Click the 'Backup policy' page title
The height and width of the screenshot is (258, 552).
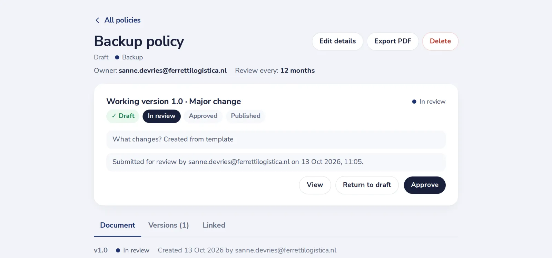coord(139,41)
